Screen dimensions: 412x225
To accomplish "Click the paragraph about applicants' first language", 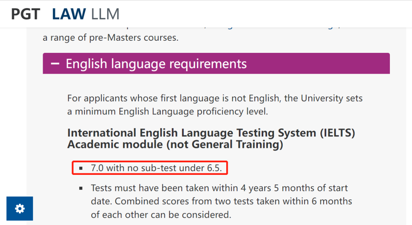I will [x=215, y=105].
